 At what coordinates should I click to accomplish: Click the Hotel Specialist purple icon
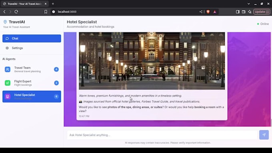(x=8, y=97)
